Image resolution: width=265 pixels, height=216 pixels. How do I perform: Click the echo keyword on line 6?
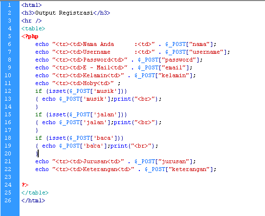tap(42, 44)
